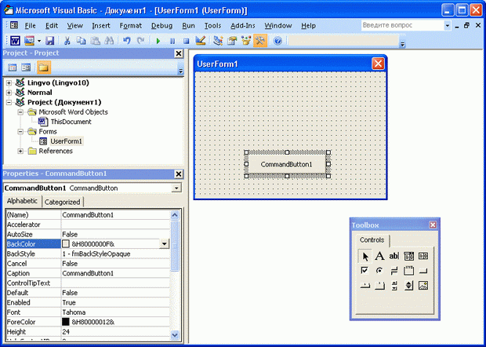486x347 pixels.
Task: Open the help question box dropdown
Action: click(x=448, y=25)
